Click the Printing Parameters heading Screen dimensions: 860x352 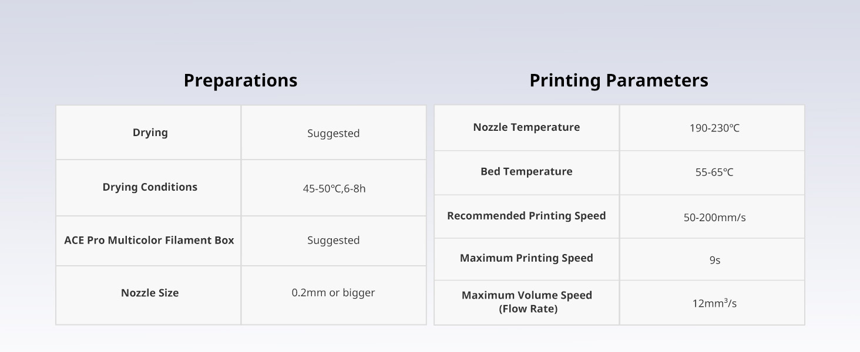[619, 80]
